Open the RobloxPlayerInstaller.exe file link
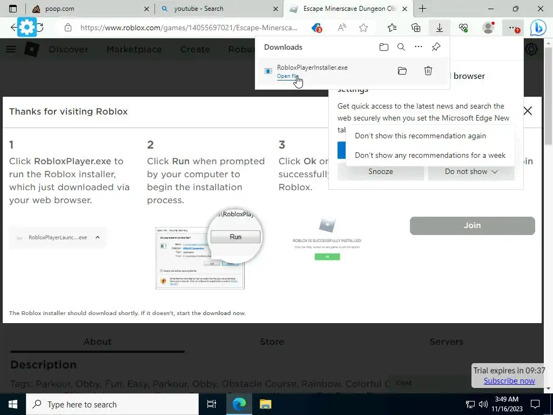The image size is (553, 415). tap(287, 76)
